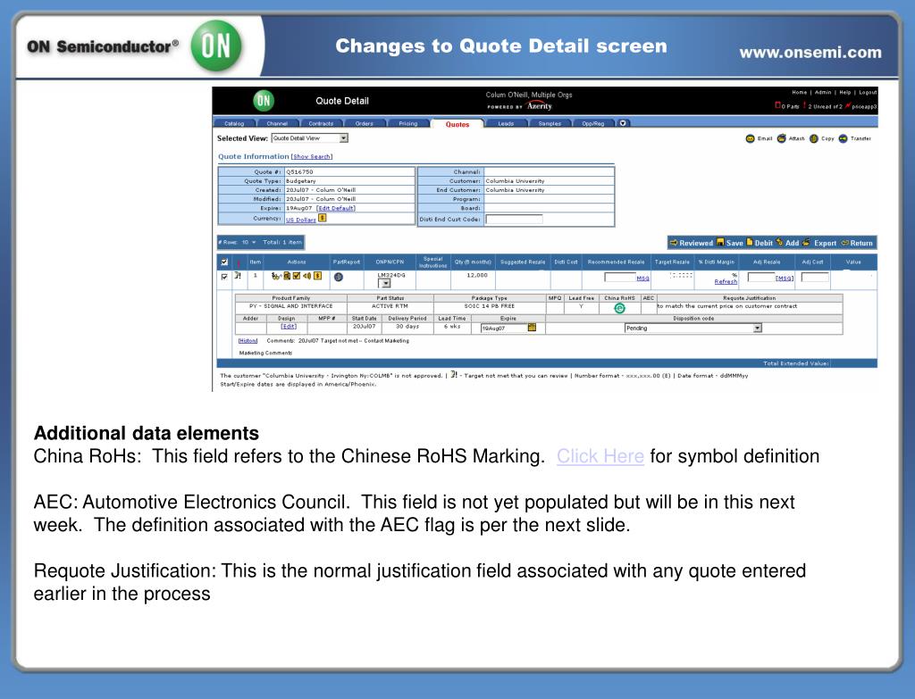This screenshot has width=915, height=699.
Task: Open the dropdown under LM324DG part number
Action: coord(385,283)
